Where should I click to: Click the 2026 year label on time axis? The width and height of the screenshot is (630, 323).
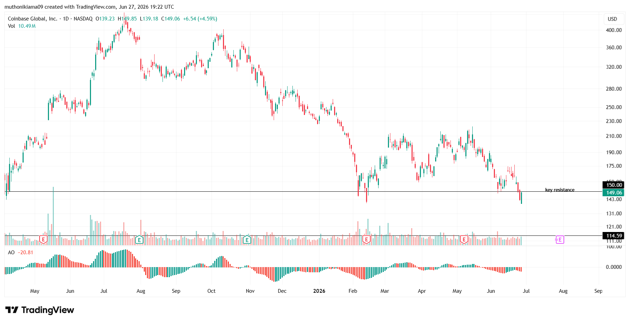319,291
